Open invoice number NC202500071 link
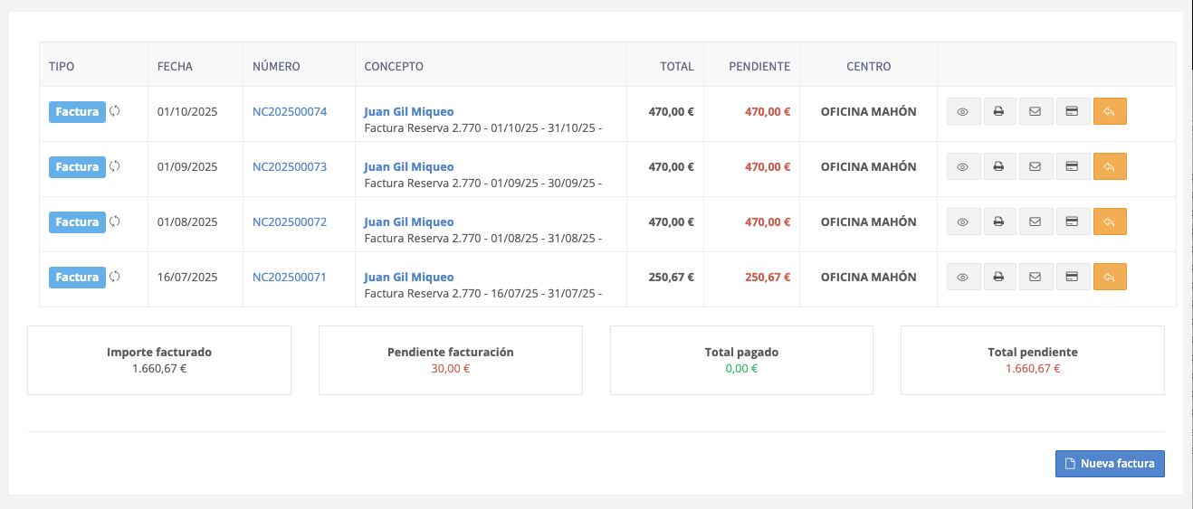The width and height of the screenshot is (1193, 509). click(x=290, y=277)
